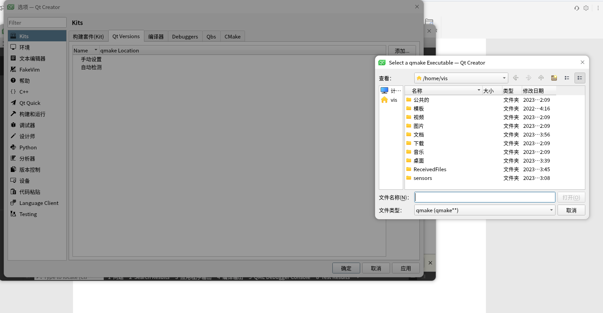The image size is (603, 313).
Task: Sort files by 类型 column
Action: (512, 91)
